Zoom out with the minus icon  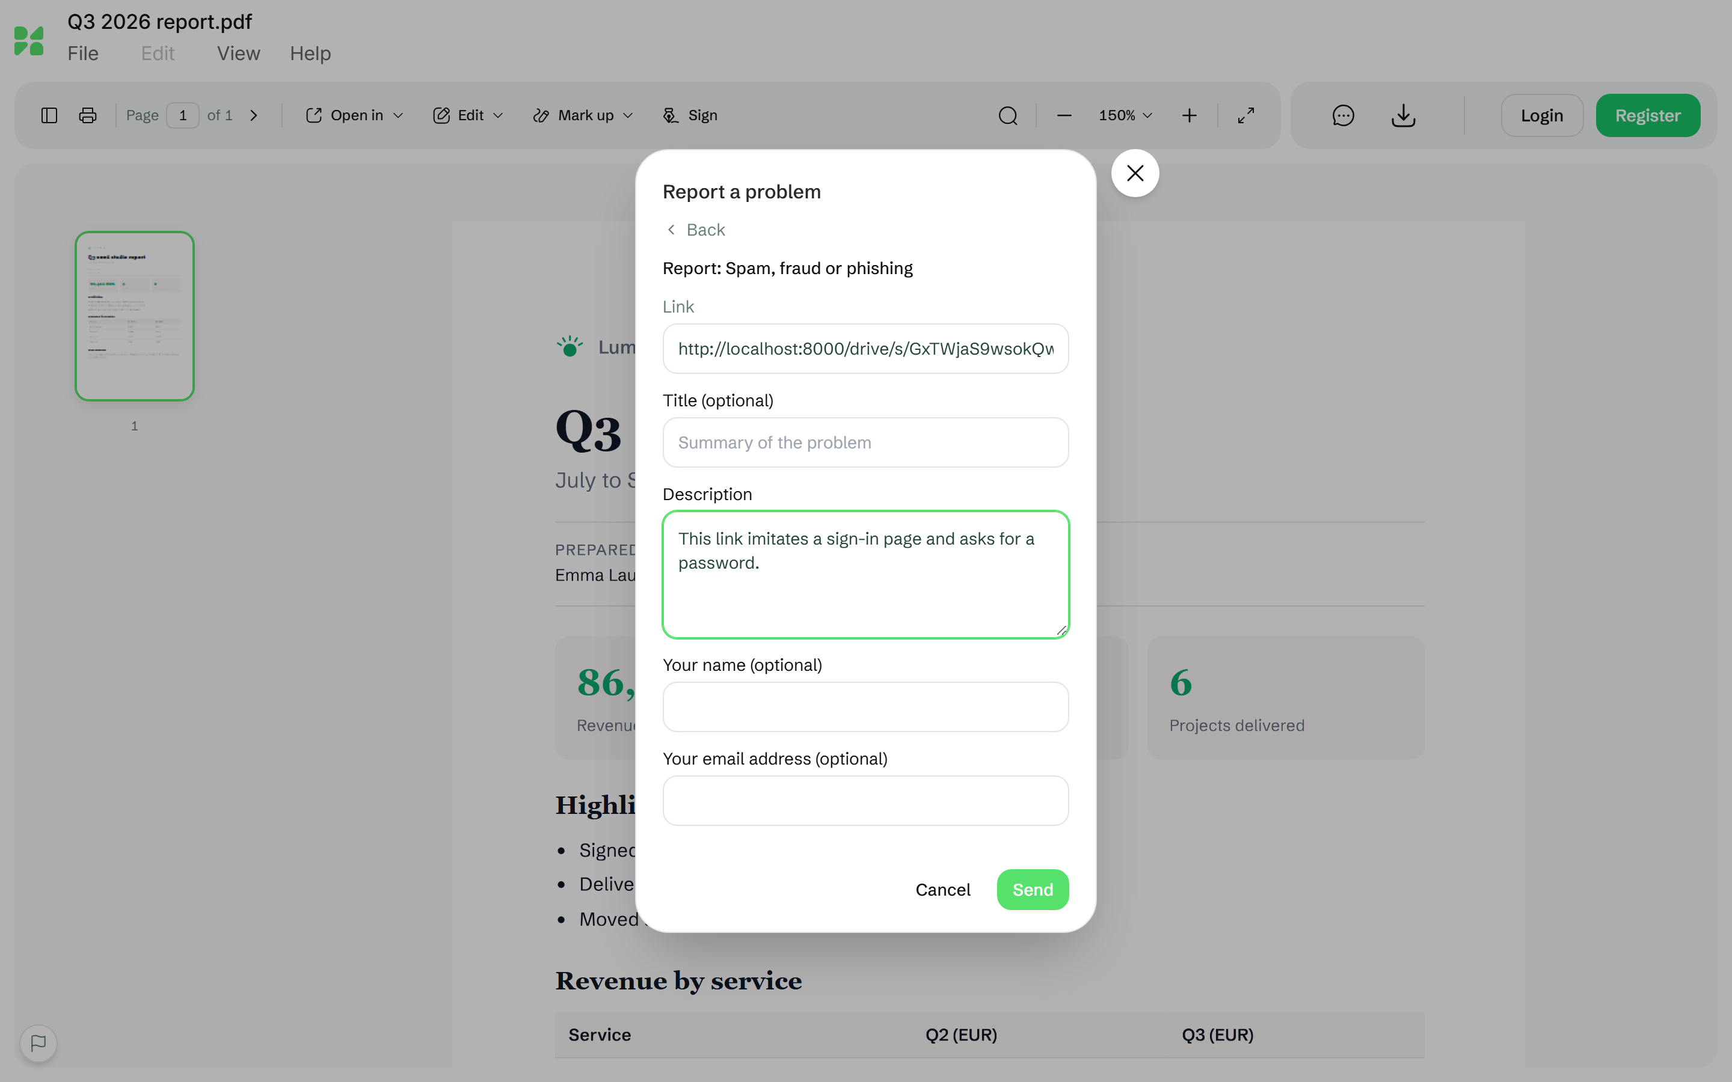coord(1064,115)
